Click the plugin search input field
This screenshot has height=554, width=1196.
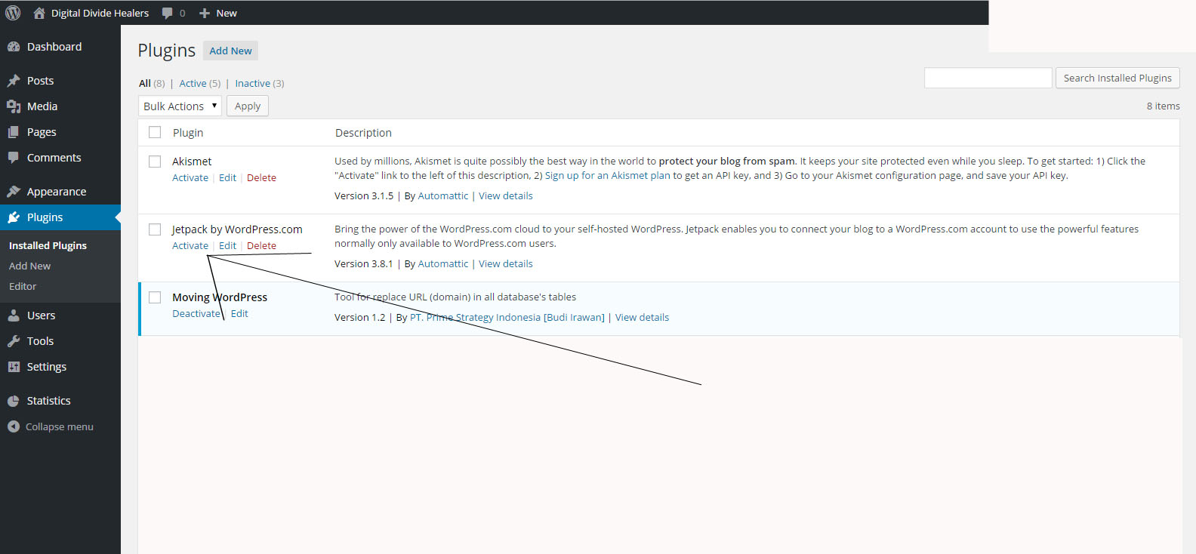(988, 78)
